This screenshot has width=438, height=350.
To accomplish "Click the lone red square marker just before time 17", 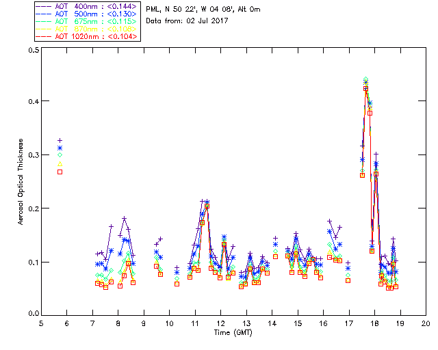I will [348, 280].
